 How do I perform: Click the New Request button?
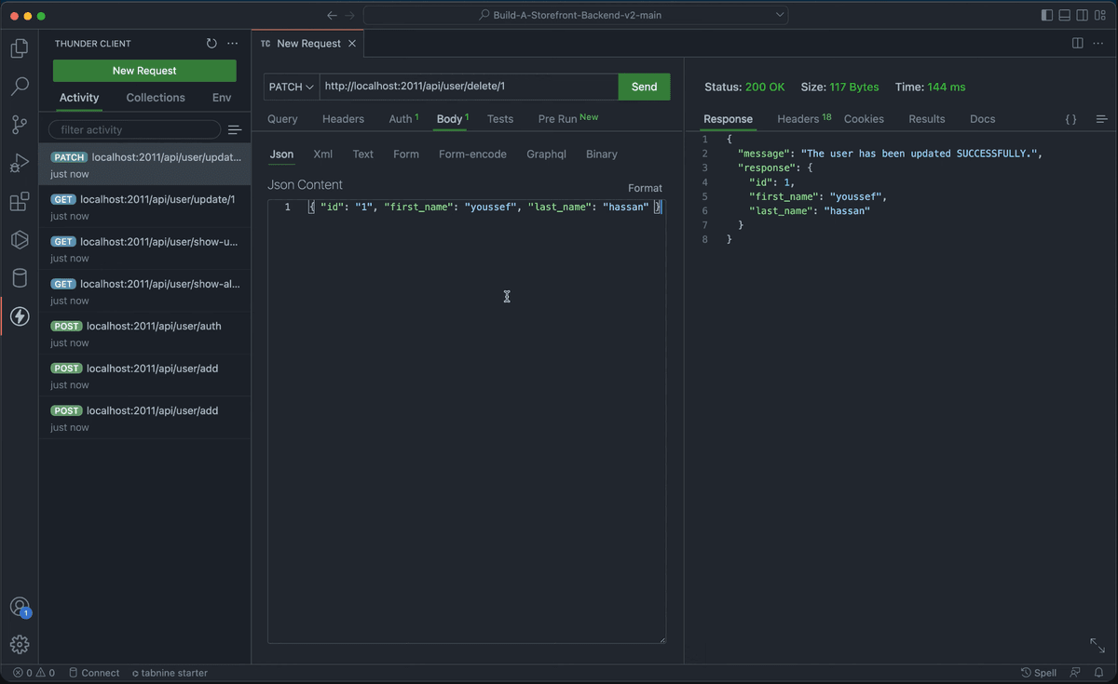click(143, 70)
